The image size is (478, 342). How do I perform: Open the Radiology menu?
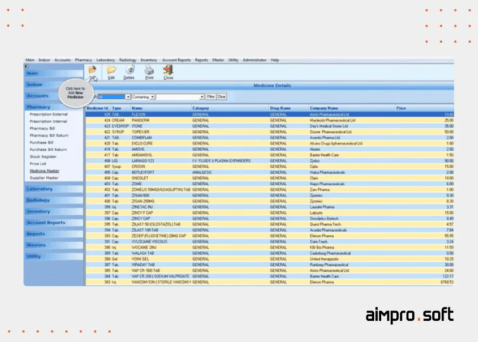click(x=128, y=60)
